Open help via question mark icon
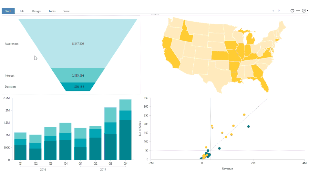The width and height of the screenshot is (310, 174). (304, 11)
